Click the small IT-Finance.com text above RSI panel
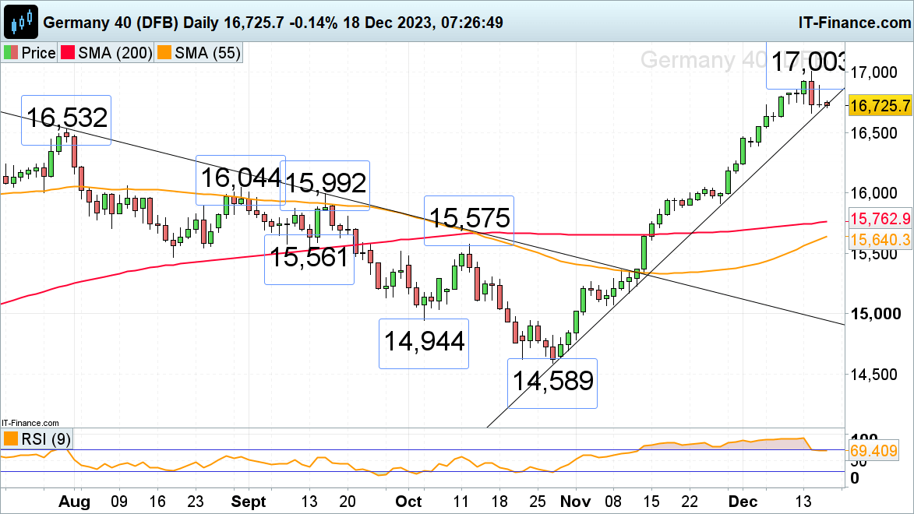This screenshot has height=514, width=914. pos(30,423)
